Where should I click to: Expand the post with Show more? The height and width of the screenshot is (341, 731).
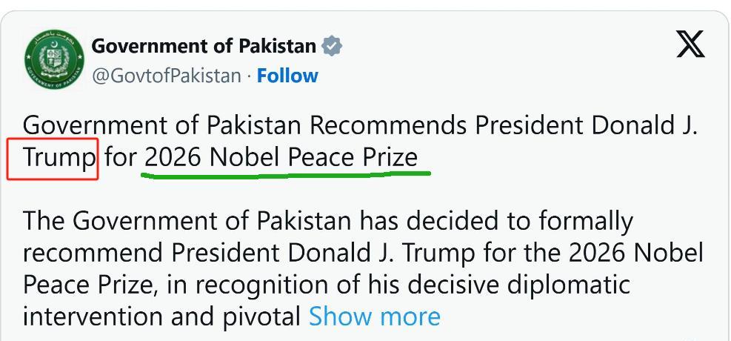tap(374, 317)
